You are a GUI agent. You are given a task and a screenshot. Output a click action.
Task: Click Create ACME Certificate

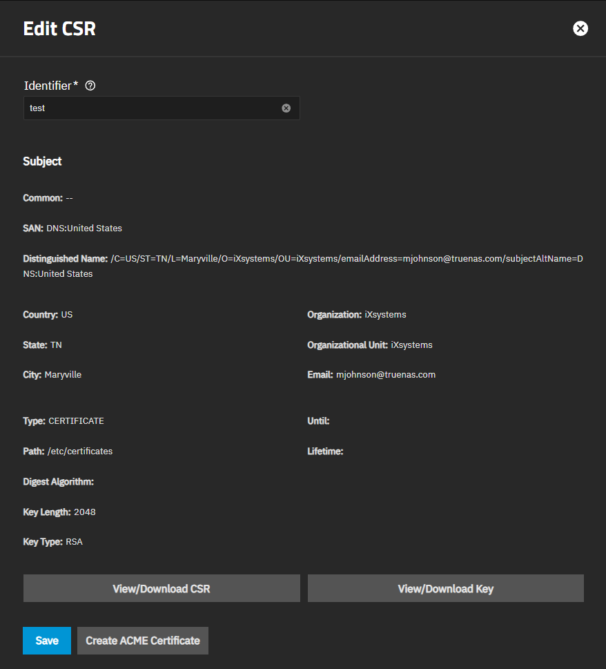pos(143,641)
